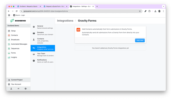
Task: Select Your Account at sidebar bottom
Action: coord(19,84)
